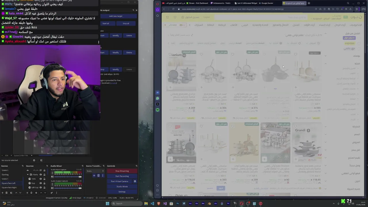The width and height of the screenshot is (368, 207).
Task: Collapse the Alerts source group
Action: [x=28, y=175]
